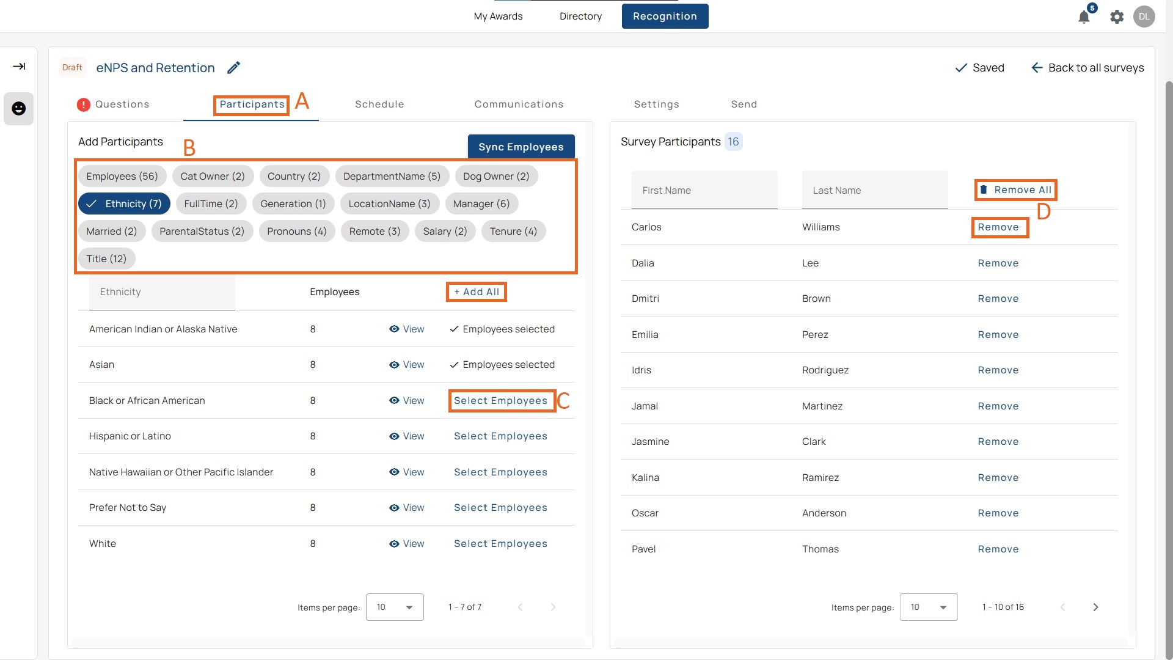Select the Remote (3) chip
The height and width of the screenshot is (660, 1173).
pyautogui.click(x=375, y=231)
